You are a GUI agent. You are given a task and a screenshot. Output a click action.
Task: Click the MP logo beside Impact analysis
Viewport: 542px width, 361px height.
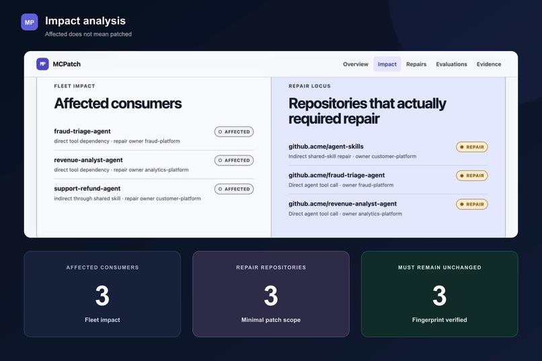pyautogui.click(x=30, y=22)
